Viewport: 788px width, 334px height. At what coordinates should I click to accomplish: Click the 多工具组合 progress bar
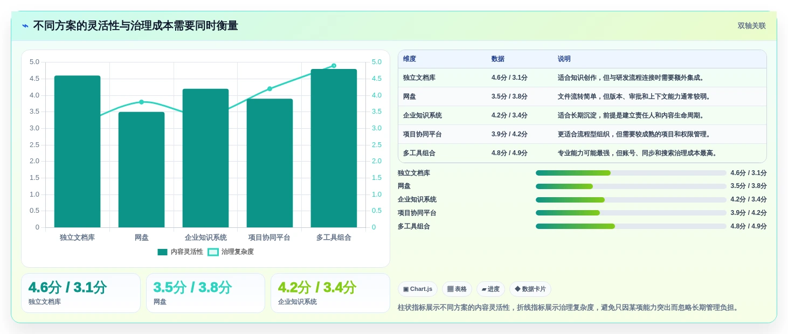point(631,226)
